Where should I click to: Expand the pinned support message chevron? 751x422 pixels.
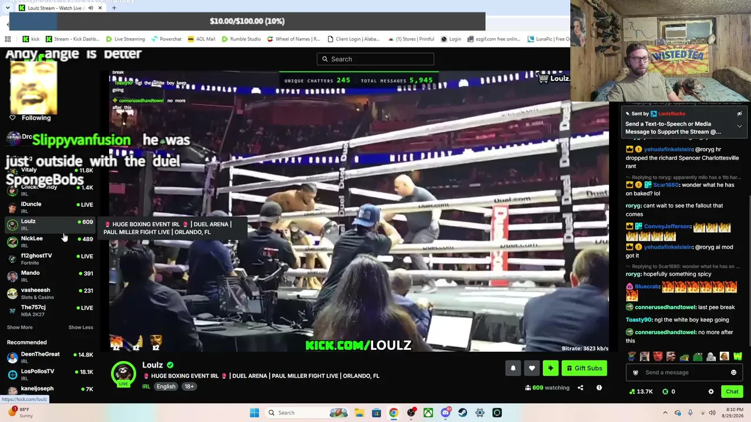(x=739, y=126)
